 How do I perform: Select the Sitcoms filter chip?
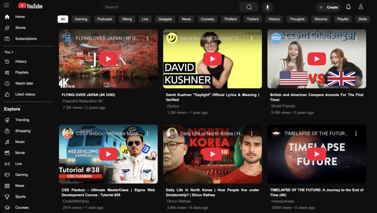pos(321,19)
